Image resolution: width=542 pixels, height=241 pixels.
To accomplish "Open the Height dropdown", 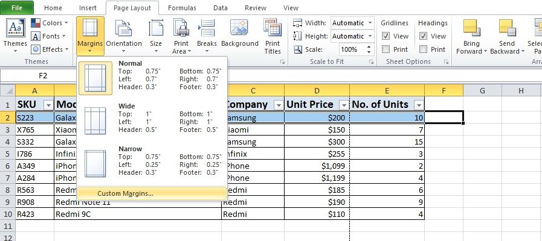I will [x=370, y=36].
